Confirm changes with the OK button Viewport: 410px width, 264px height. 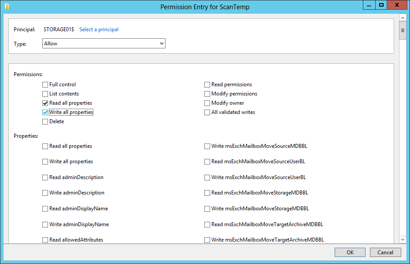(350, 252)
